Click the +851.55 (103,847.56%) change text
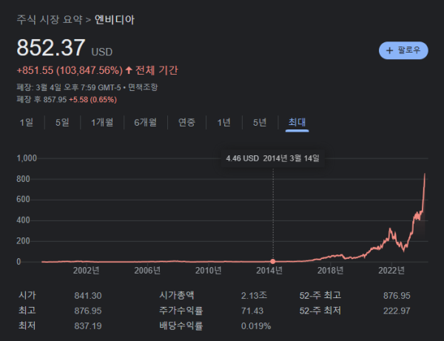The image size is (444, 341). point(70,70)
